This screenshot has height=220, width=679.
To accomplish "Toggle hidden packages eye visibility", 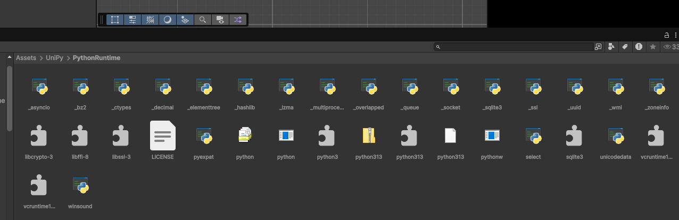I will pos(670,47).
